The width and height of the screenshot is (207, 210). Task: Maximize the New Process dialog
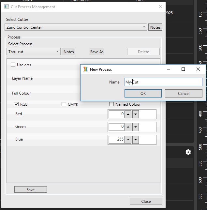pos(183,69)
